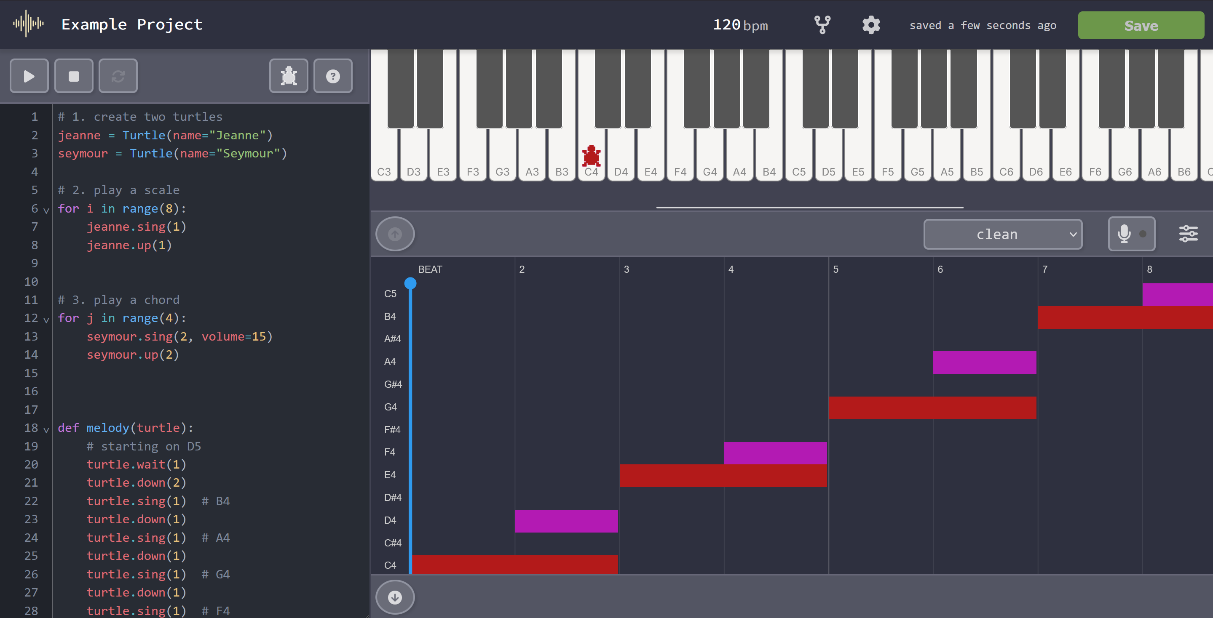Click the fork/branch project icon
Screen dimensions: 1213x618
point(822,25)
